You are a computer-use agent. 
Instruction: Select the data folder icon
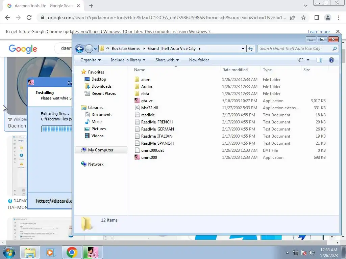(137, 93)
